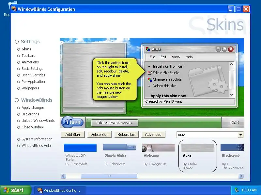Click the Created by Mike Bryant status text
The height and width of the screenshot is (195, 261).
click(163, 101)
